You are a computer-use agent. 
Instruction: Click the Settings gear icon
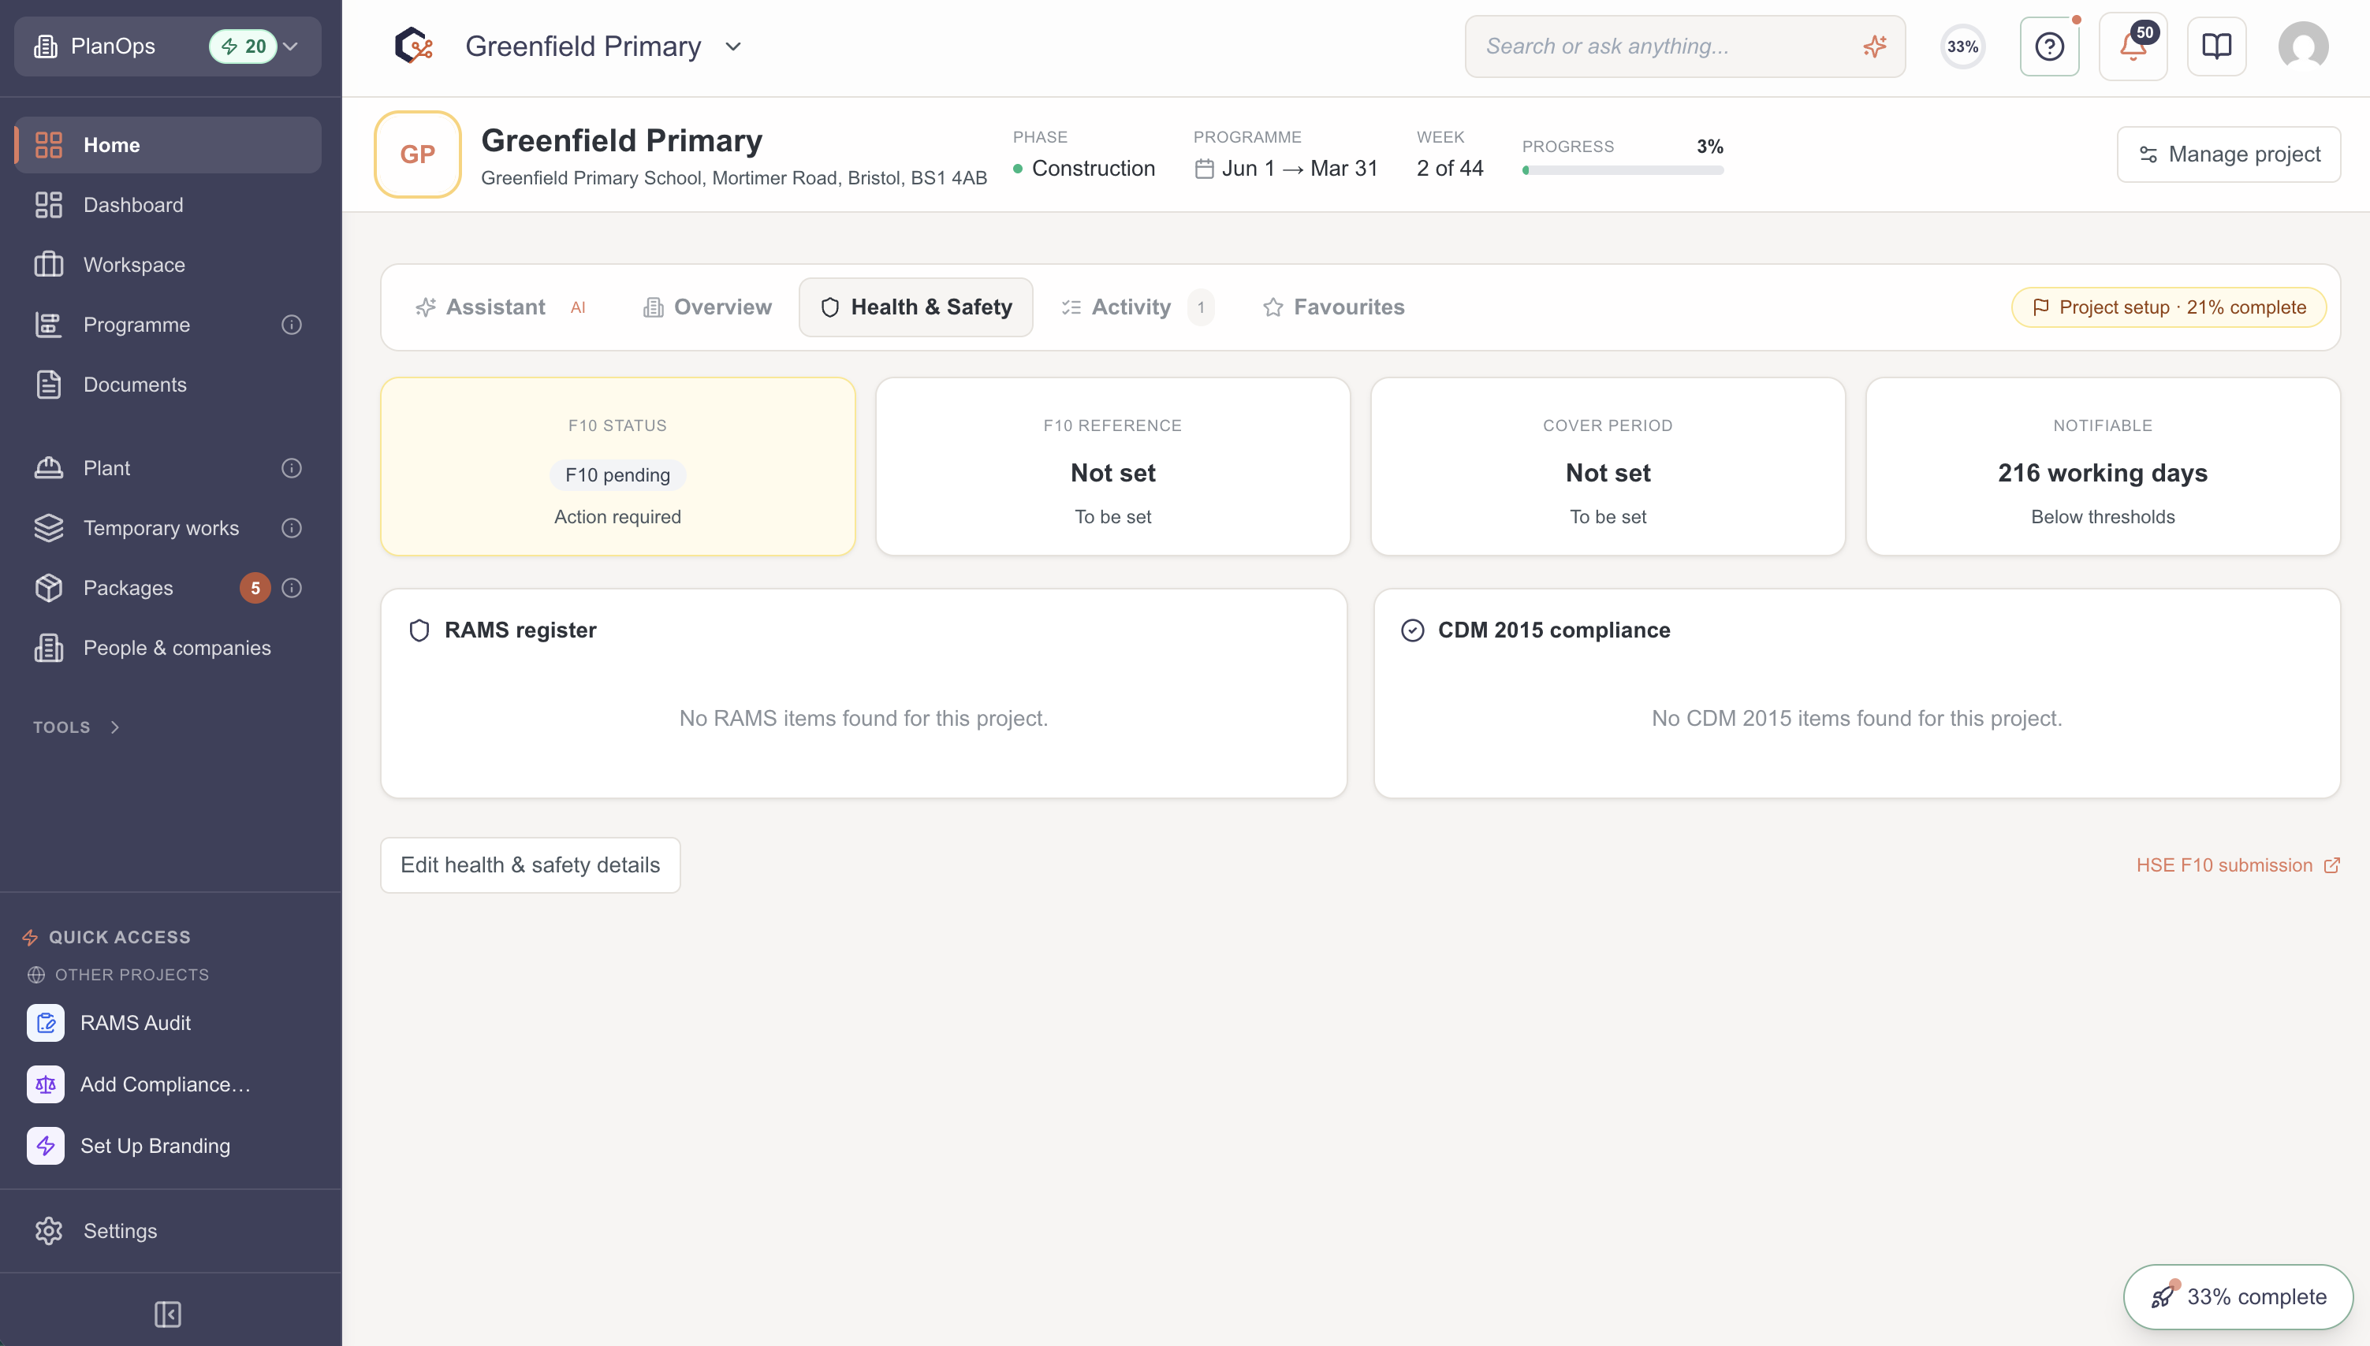coord(48,1230)
